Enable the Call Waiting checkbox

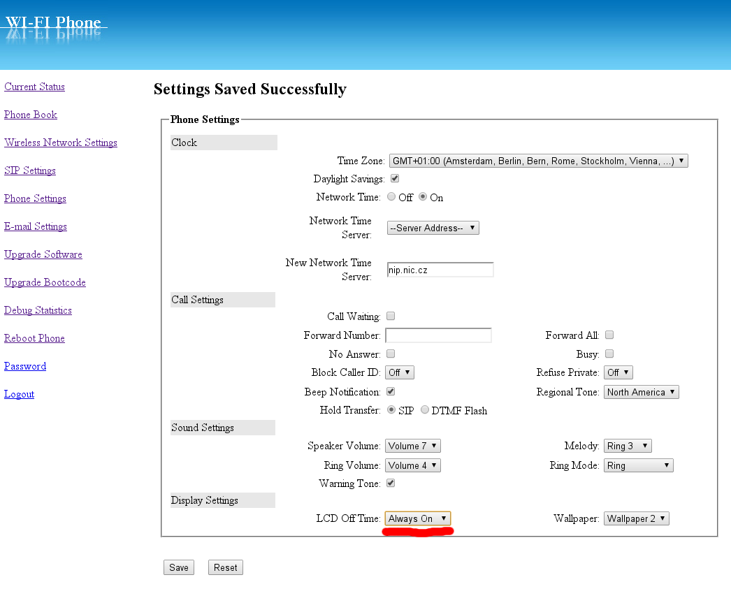click(x=391, y=317)
